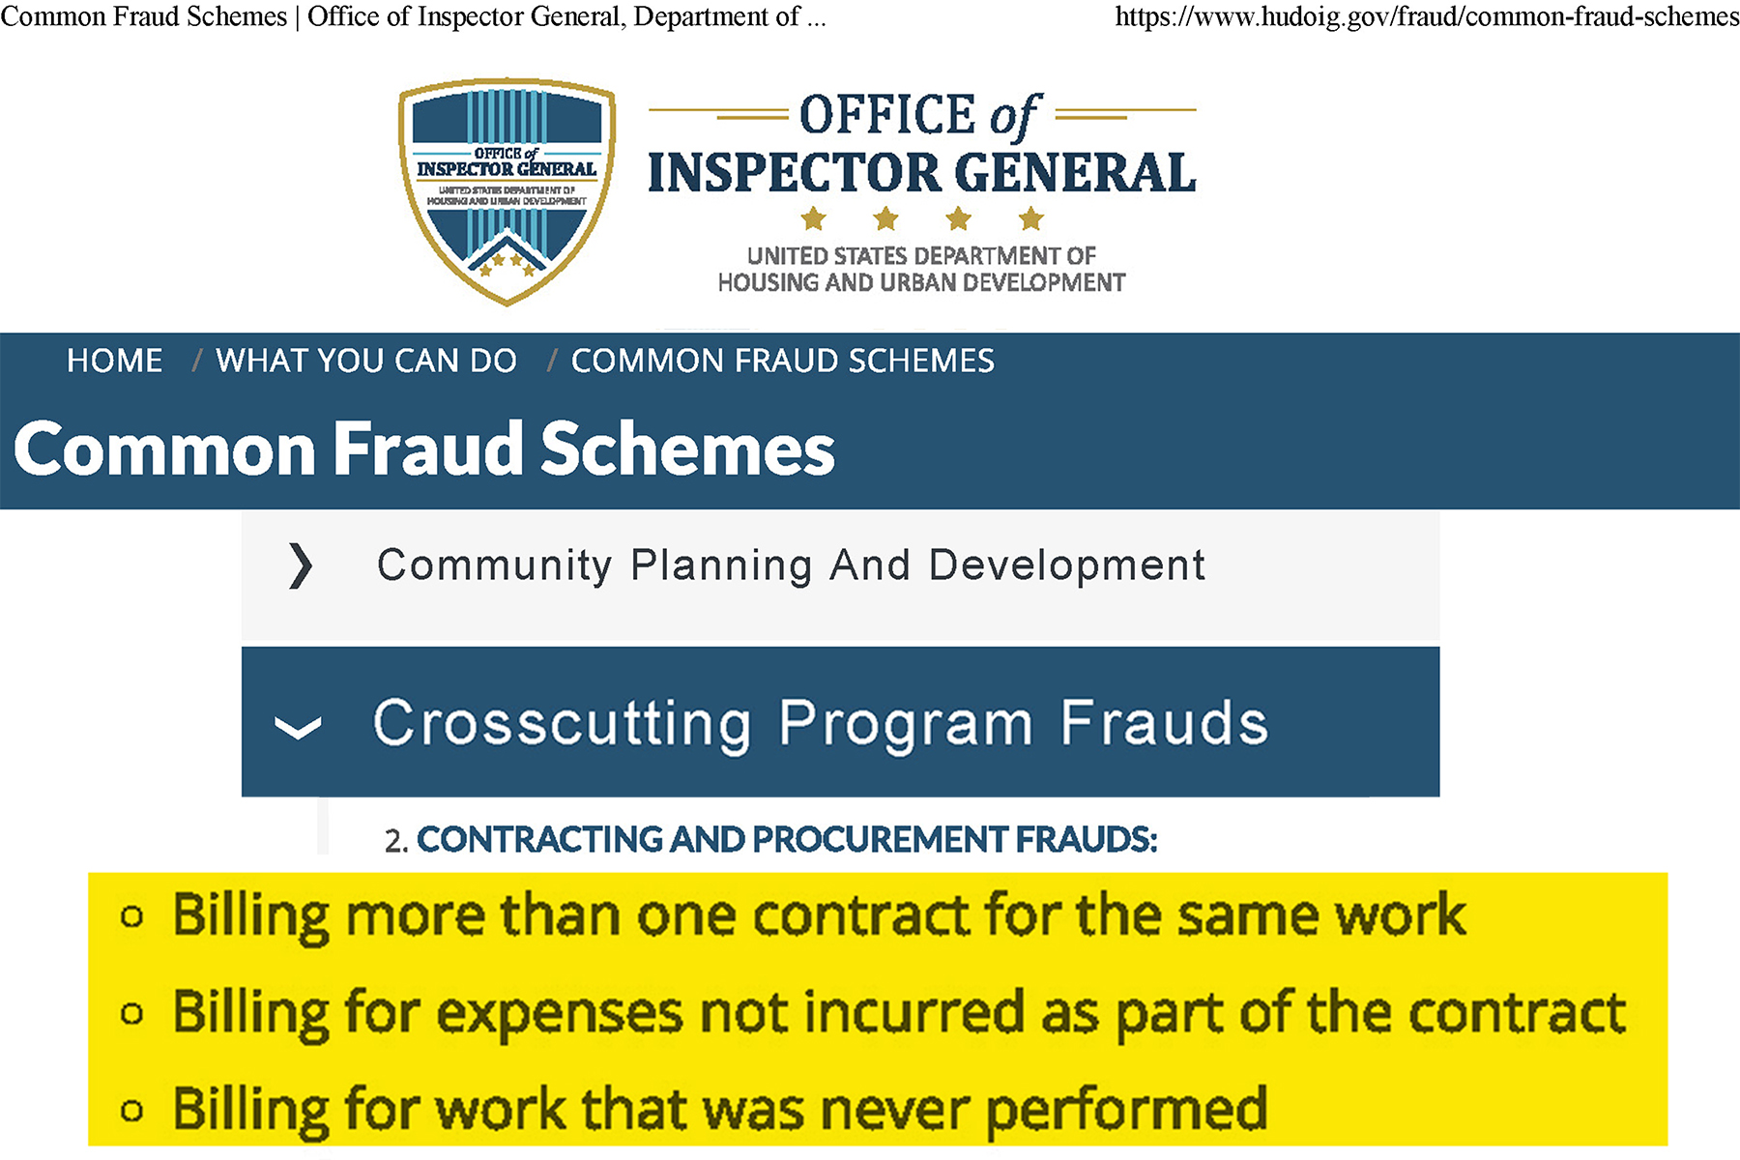Image resolution: width=1740 pixels, height=1160 pixels.
Task: Click 'Billing more than one contract' bullet
Action: [x=819, y=915]
